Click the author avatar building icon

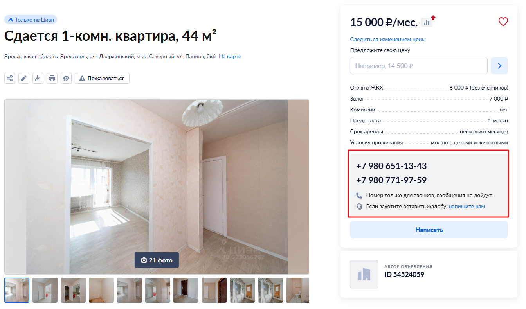tap(364, 274)
